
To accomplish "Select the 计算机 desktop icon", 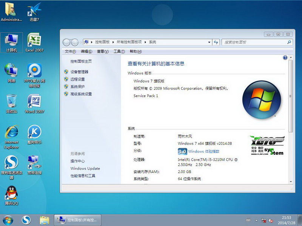I will 12,43.
